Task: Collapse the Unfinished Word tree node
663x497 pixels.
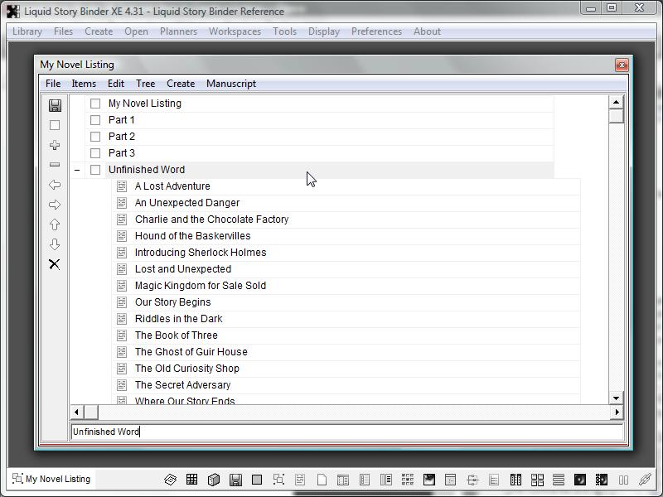Action: pos(77,170)
